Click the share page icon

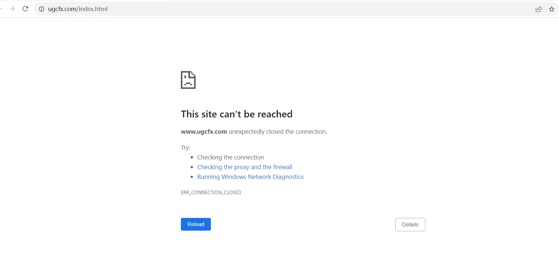pyautogui.click(x=538, y=9)
